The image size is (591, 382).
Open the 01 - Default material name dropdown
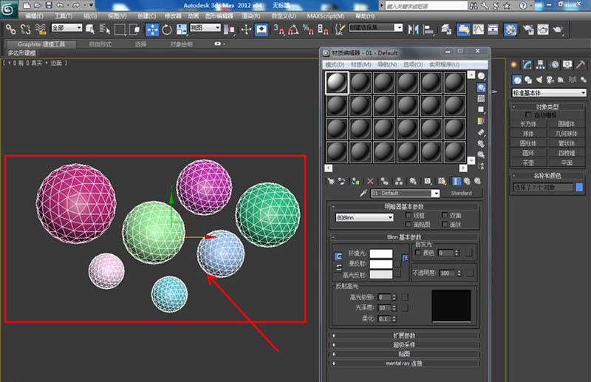(x=435, y=194)
